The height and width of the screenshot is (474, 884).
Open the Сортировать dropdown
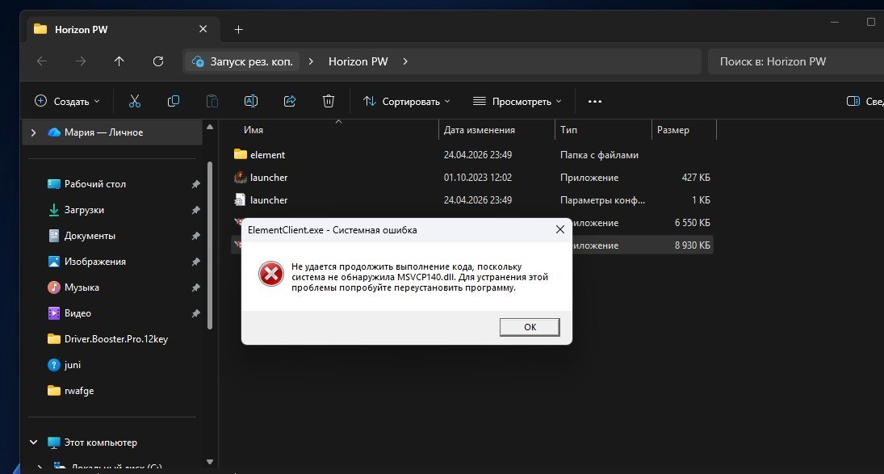point(407,102)
